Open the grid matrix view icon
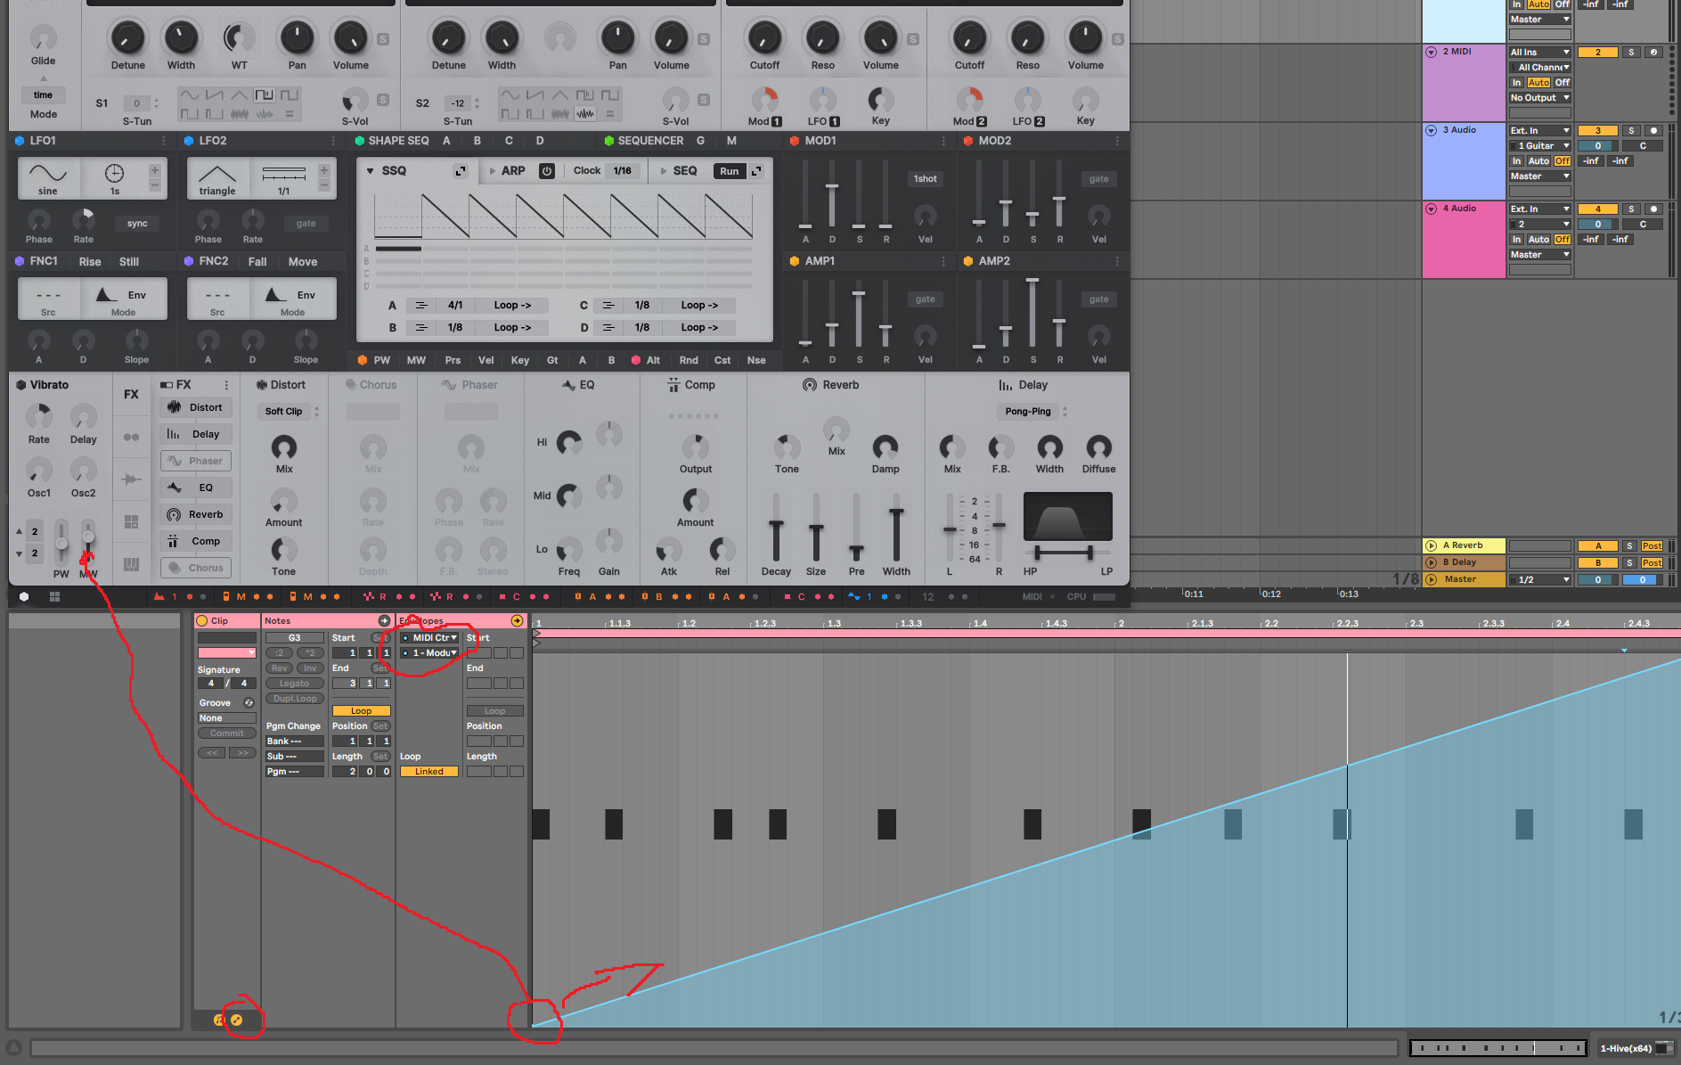 (x=131, y=521)
